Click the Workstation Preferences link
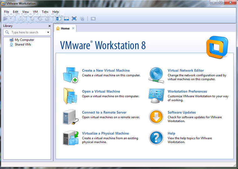The width and height of the screenshot is (238, 169). click(187, 92)
